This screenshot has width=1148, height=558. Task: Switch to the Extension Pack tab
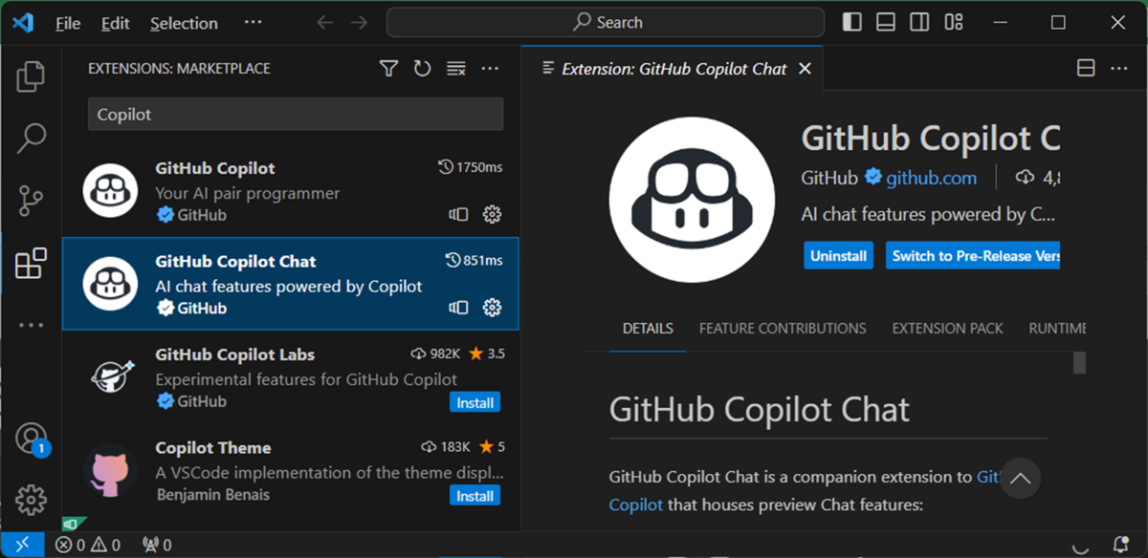[x=948, y=328]
